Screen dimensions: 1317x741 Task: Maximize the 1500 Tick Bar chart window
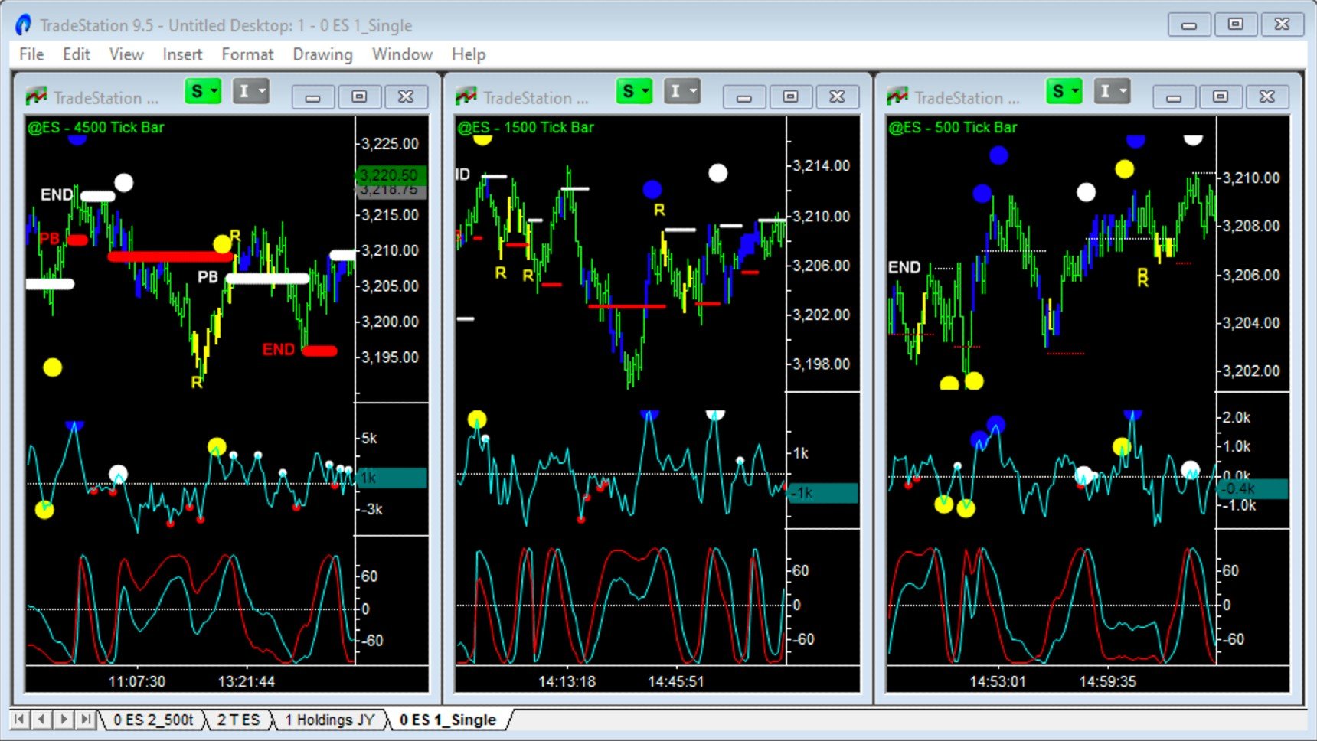(x=790, y=97)
